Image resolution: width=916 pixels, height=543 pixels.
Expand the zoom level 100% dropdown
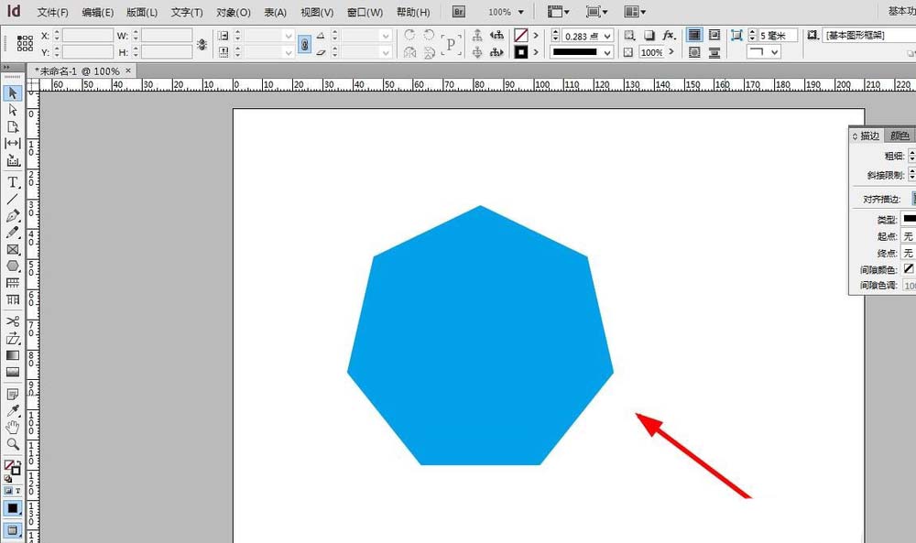520,13
